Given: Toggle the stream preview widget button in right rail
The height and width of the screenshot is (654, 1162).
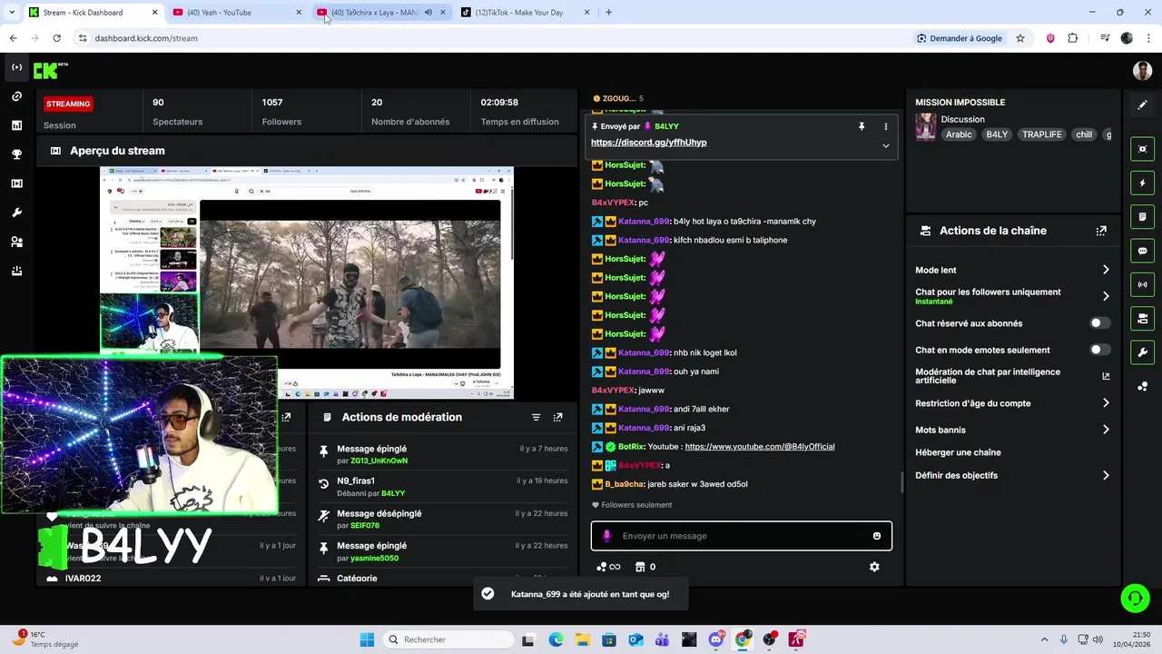Looking at the screenshot, I should click(x=1142, y=149).
